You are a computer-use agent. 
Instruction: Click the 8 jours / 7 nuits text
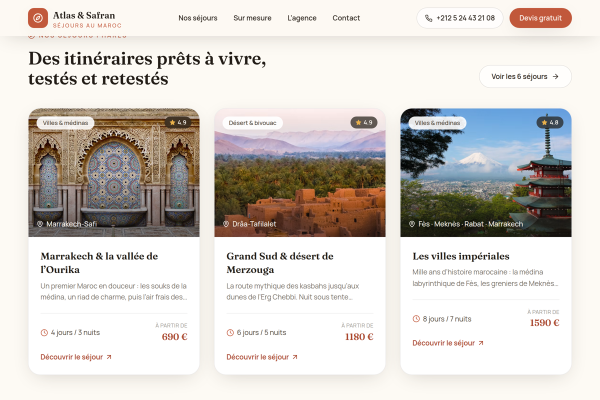[x=447, y=319]
